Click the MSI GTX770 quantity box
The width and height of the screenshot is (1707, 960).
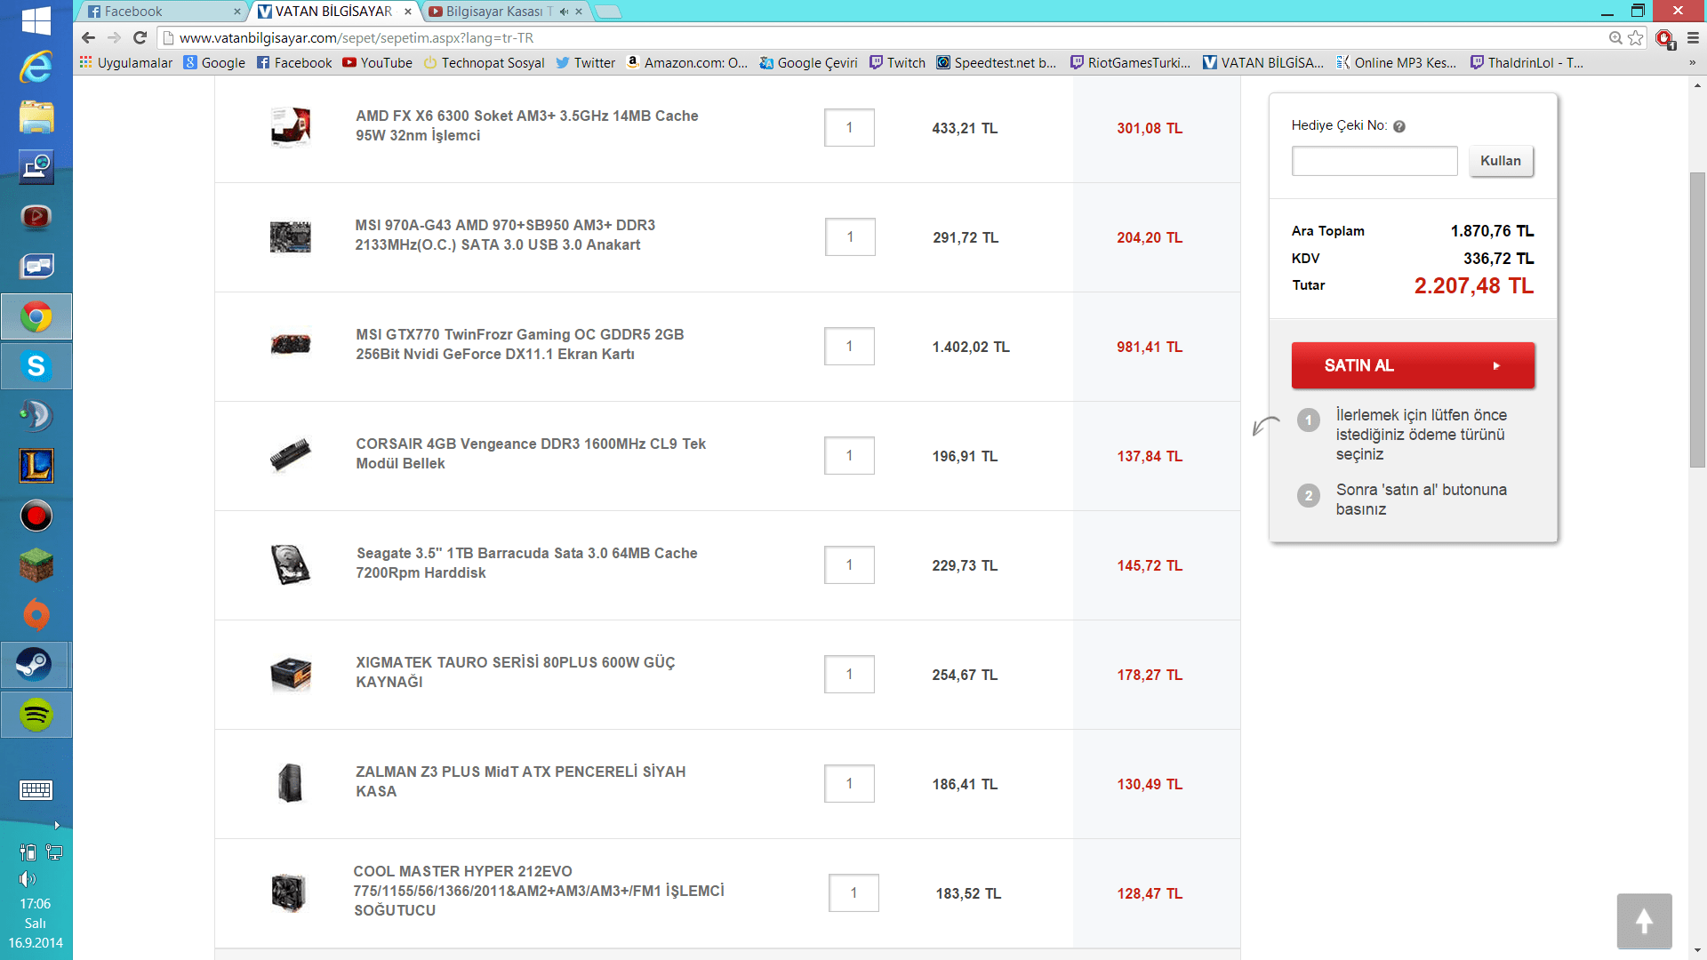(x=849, y=347)
